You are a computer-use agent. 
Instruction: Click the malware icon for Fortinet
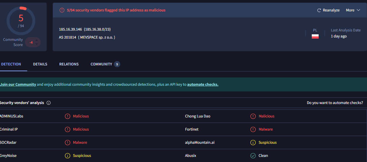pos(253,129)
